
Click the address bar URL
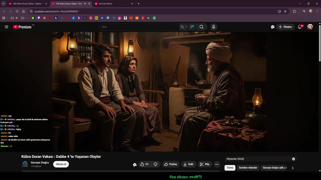click(x=56, y=11)
